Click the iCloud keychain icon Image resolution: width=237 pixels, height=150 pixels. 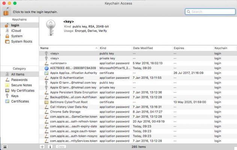point(7,30)
